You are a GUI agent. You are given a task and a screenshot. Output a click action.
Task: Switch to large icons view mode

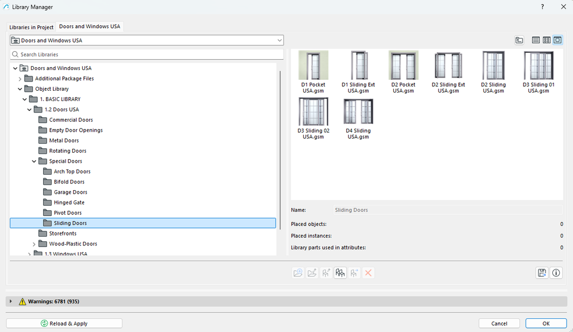coord(557,40)
